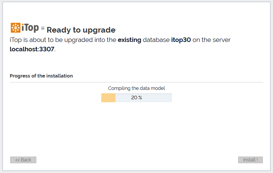
Task: Click the orange filled progress bar segment
Action: (x=108, y=98)
